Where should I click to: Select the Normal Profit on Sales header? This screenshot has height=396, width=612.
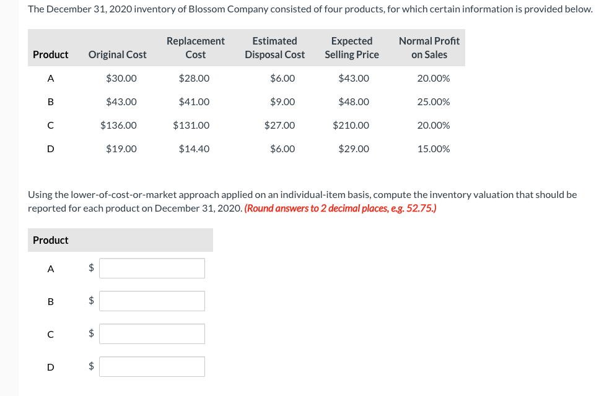point(429,48)
